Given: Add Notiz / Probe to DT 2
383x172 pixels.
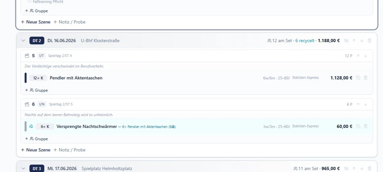Looking at the screenshot, I should pos(69,150).
